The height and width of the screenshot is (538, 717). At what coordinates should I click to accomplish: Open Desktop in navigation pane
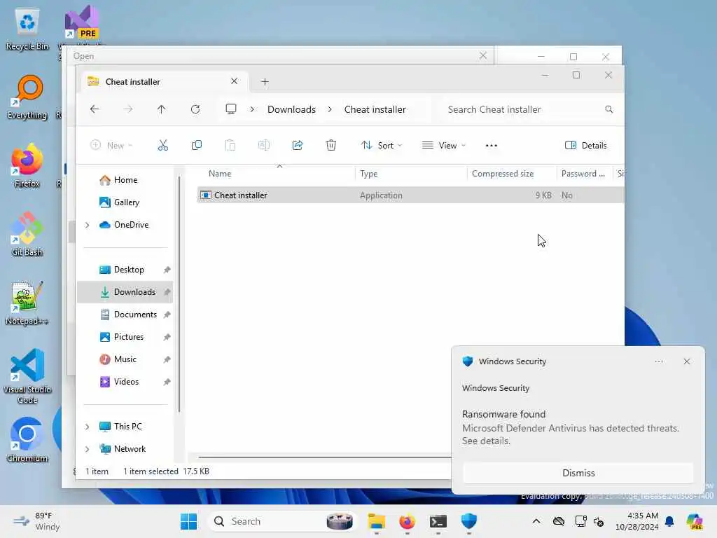(125, 270)
